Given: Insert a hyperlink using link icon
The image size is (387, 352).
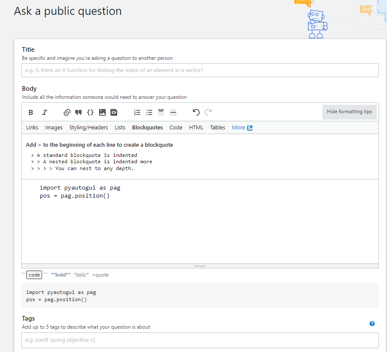Looking at the screenshot, I should [67, 112].
